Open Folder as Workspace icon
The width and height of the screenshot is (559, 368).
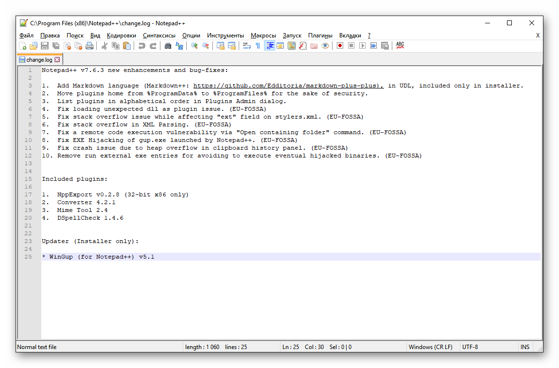coord(314,46)
